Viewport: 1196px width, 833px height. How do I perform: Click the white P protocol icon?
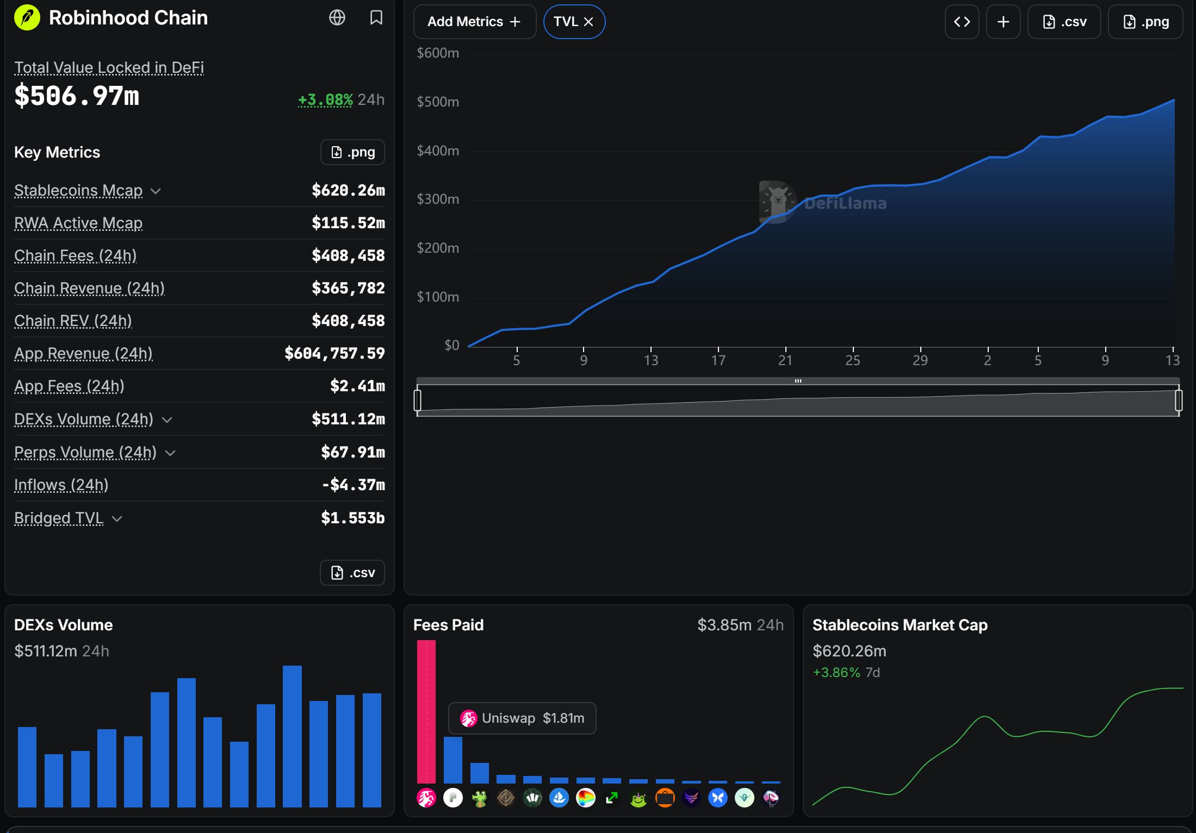pyautogui.click(x=453, y=798)
